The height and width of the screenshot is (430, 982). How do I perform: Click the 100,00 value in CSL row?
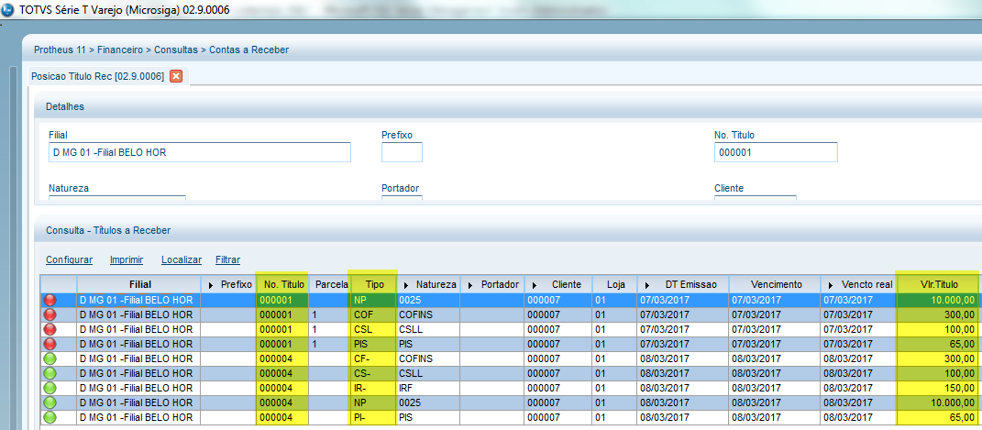tap(938, 329)
